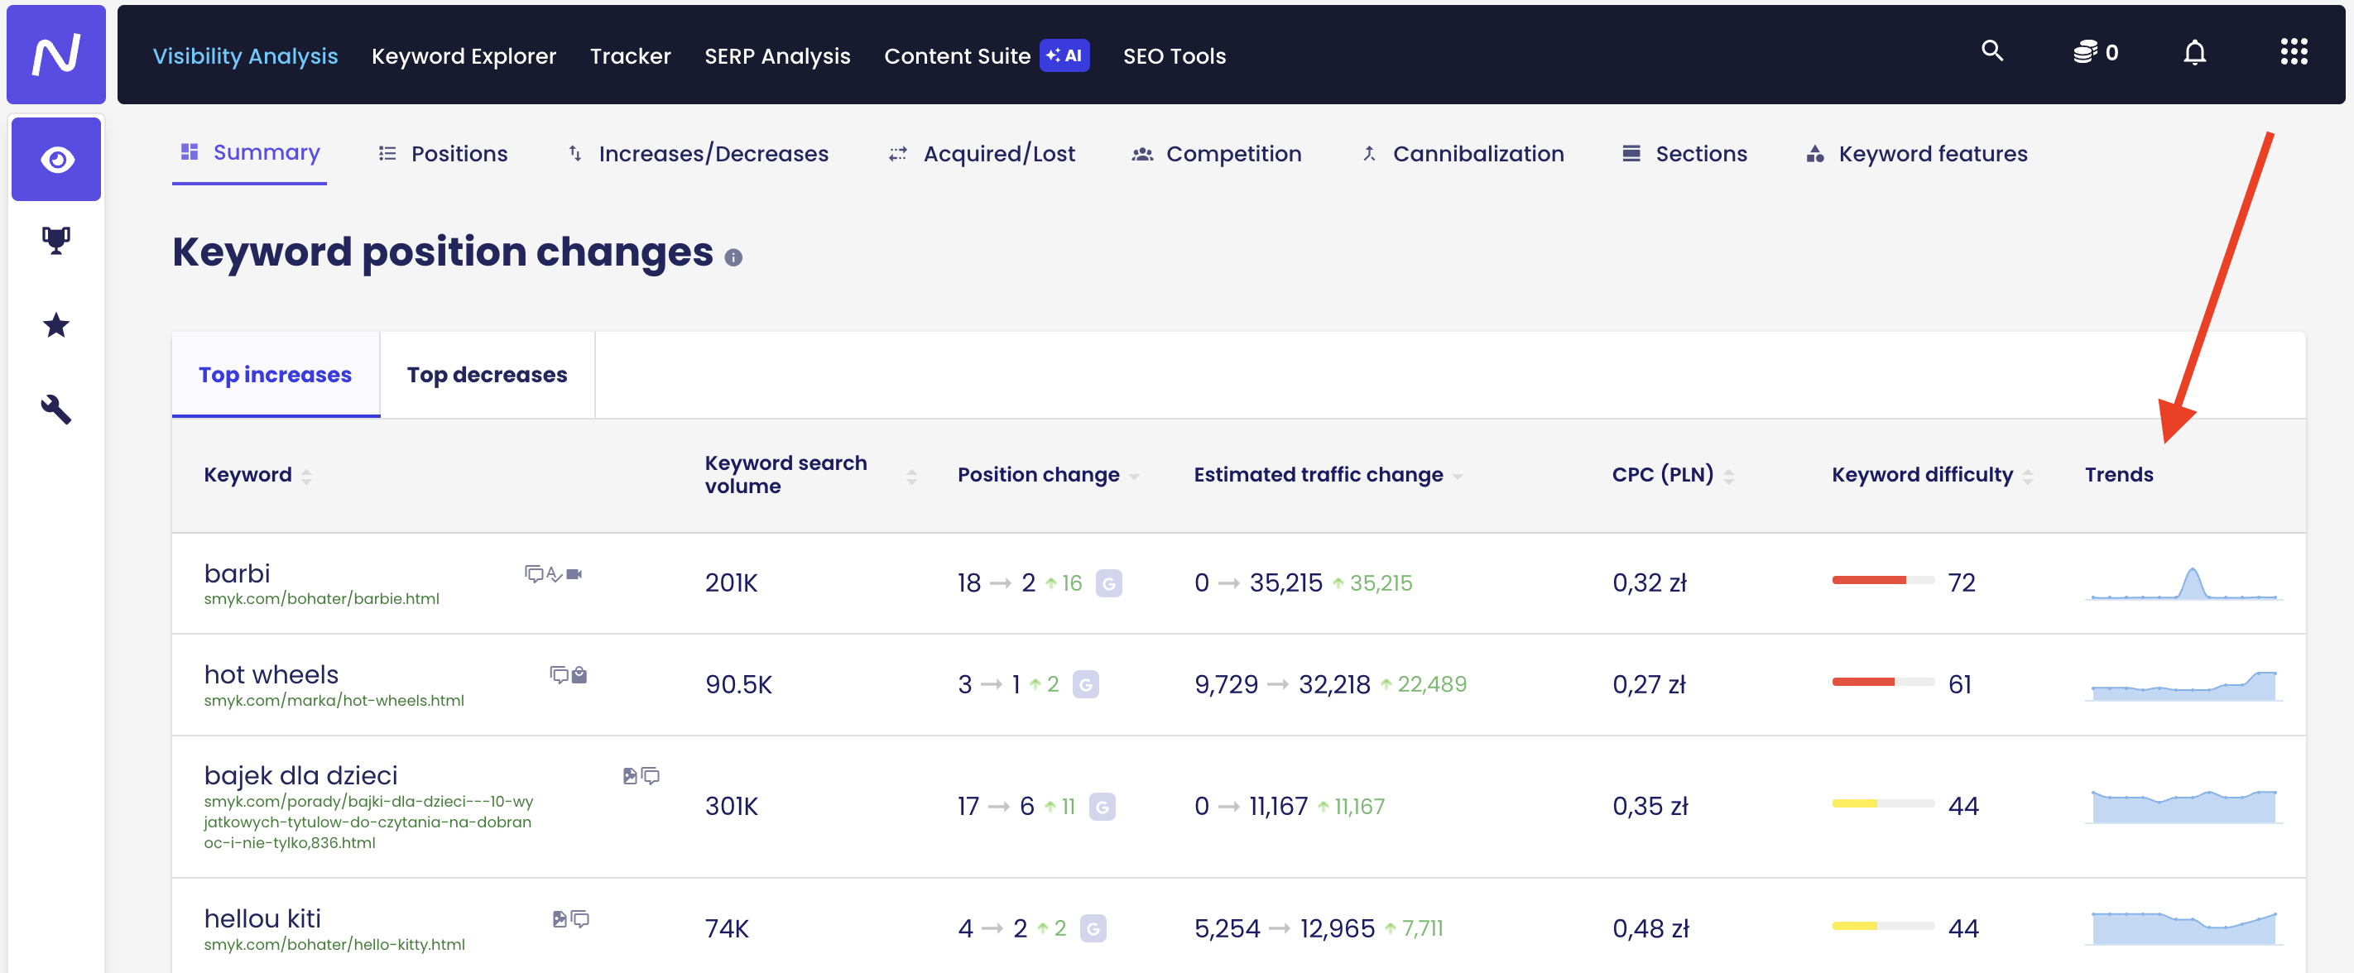Sort by Position change column arrow
Screen dimensions: 2354x973
pos(1134,476)
